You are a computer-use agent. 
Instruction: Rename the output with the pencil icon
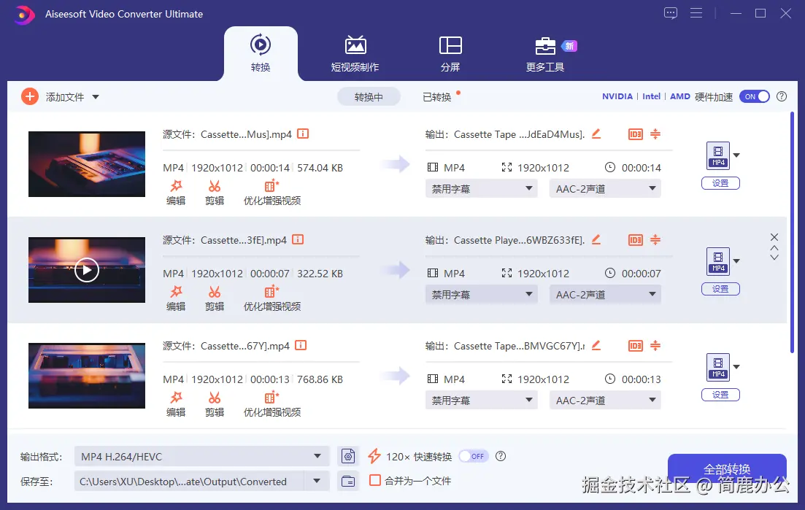596,134
